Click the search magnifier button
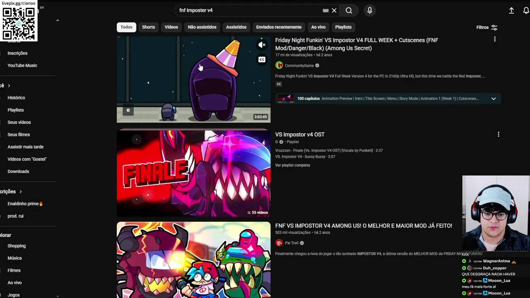Viewport: 530px width, 298px height. click(349, 10)
